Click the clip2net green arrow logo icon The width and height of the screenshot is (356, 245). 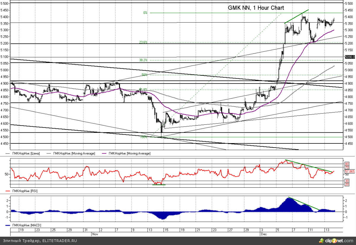322,240
